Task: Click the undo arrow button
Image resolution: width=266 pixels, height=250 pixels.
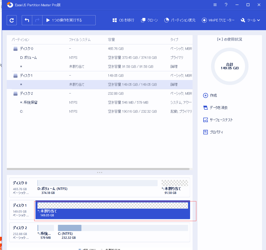Action: pyautogui.click(x=27, y=20)
